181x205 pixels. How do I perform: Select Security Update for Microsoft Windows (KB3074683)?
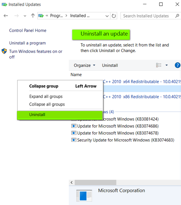(126, 140)
